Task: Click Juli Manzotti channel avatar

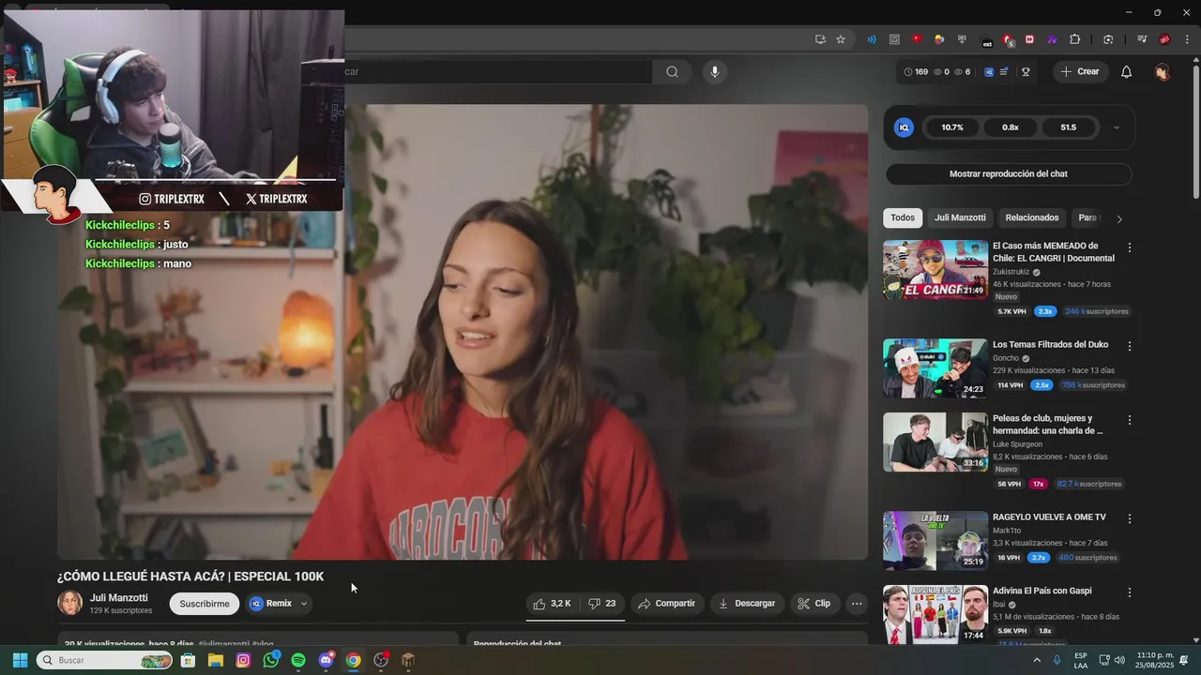Action: [x=70, y=604]
